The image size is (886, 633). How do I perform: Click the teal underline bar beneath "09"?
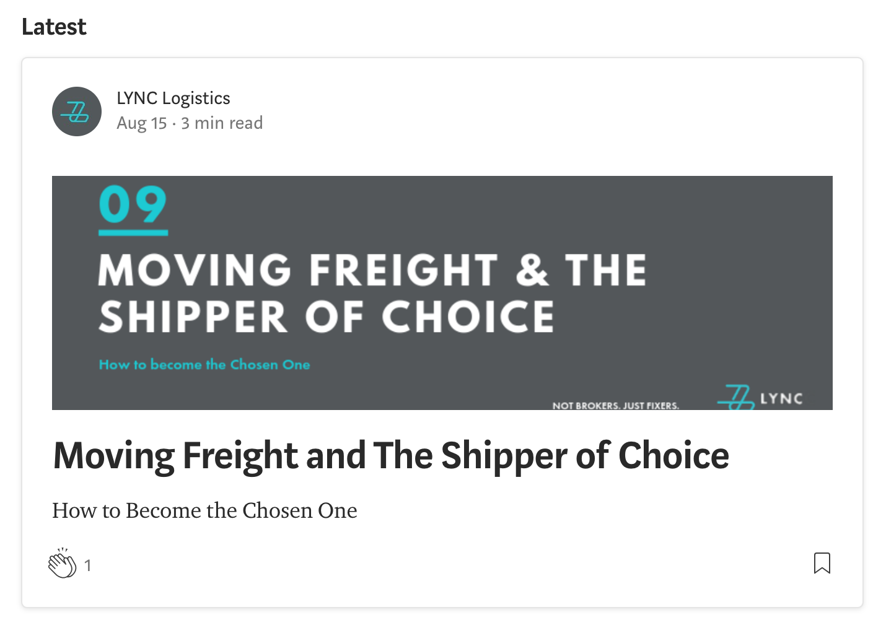(x=133, y=233)
